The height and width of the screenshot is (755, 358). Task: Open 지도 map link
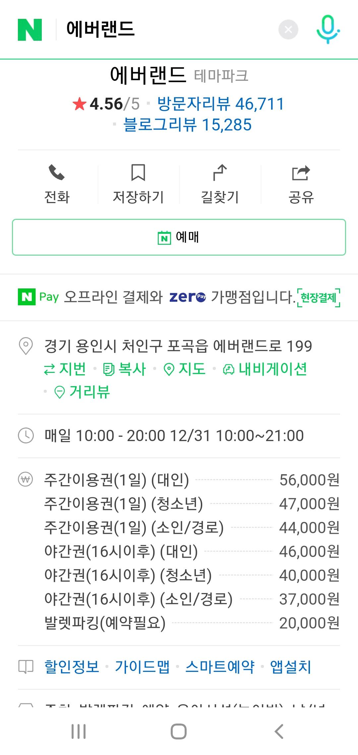[x=185, y=369]
